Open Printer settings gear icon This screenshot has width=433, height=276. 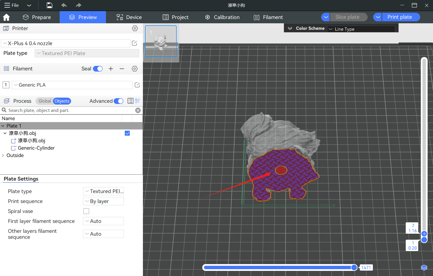point(135,28)
